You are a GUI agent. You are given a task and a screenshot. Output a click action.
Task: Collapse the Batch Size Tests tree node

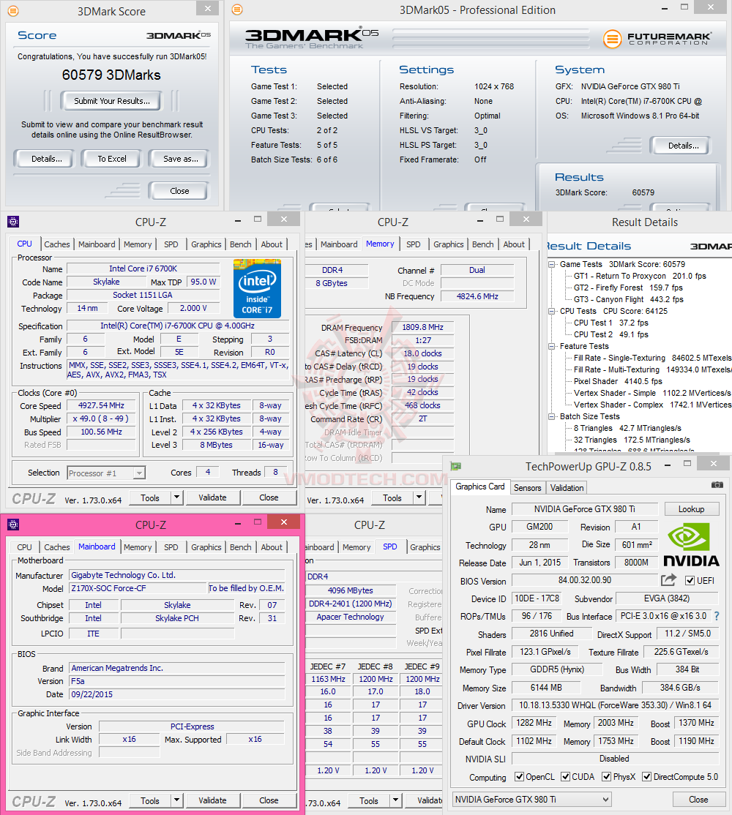coord(552,416)
